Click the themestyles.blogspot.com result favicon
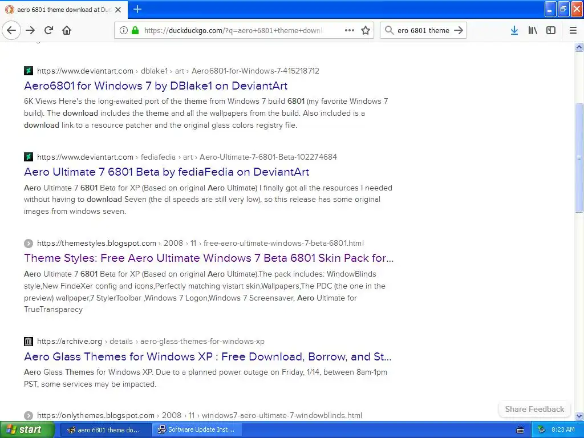Viewport: 584px width, 438px height. click(29, 243)
